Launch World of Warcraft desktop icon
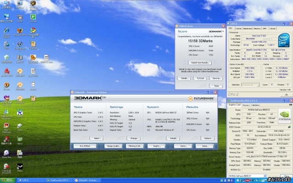Screen dimensions: 293x183 [33, 5]
